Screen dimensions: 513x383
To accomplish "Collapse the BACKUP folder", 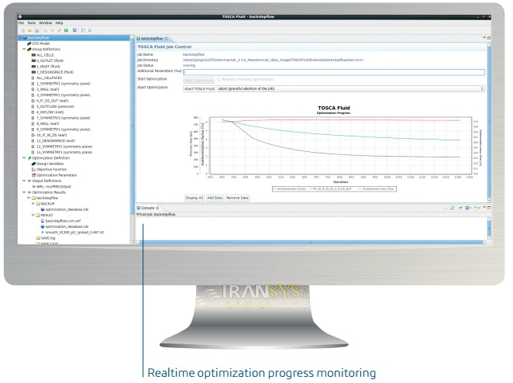I will click(33, 204).
